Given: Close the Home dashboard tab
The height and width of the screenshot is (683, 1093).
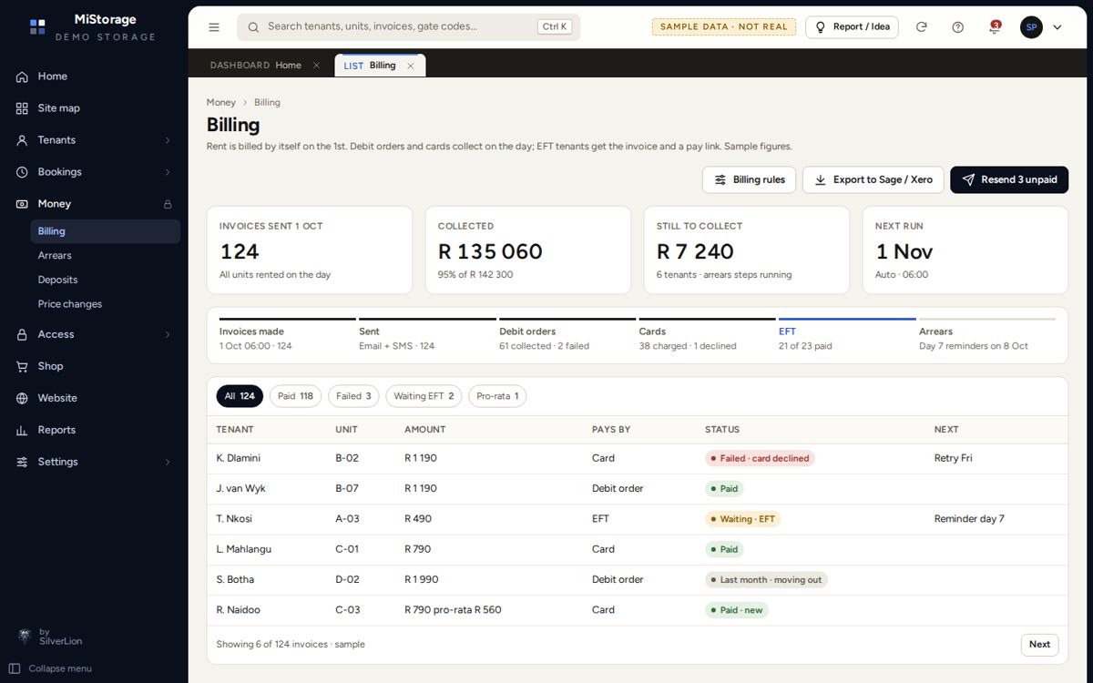Looking at the screenshot, I should click(x=316, y=66).
